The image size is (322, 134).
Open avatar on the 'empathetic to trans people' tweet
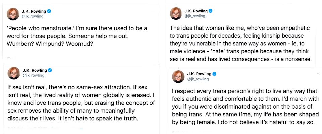click(176, 14)
